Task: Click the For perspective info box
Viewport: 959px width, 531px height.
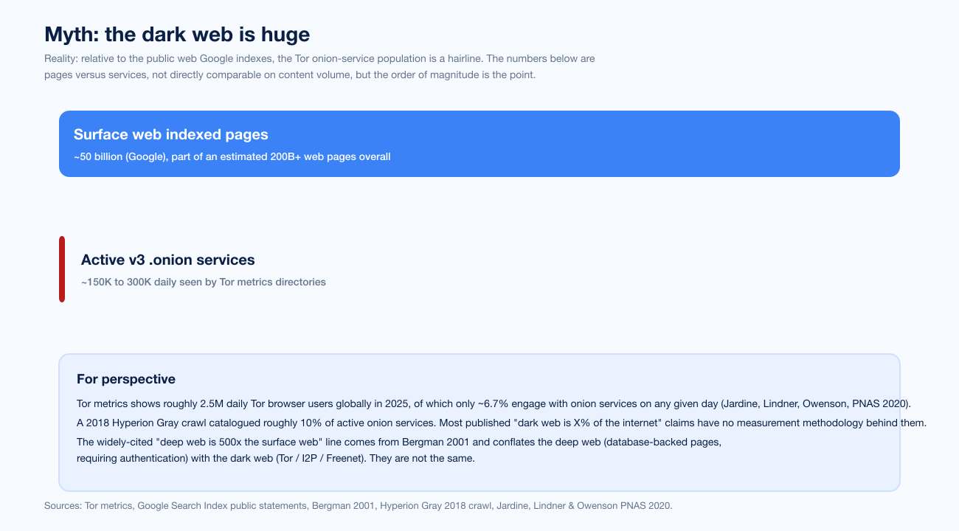Action: [479, 423]
